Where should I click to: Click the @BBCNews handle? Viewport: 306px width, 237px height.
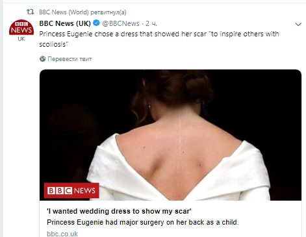(x=121, y=23)
